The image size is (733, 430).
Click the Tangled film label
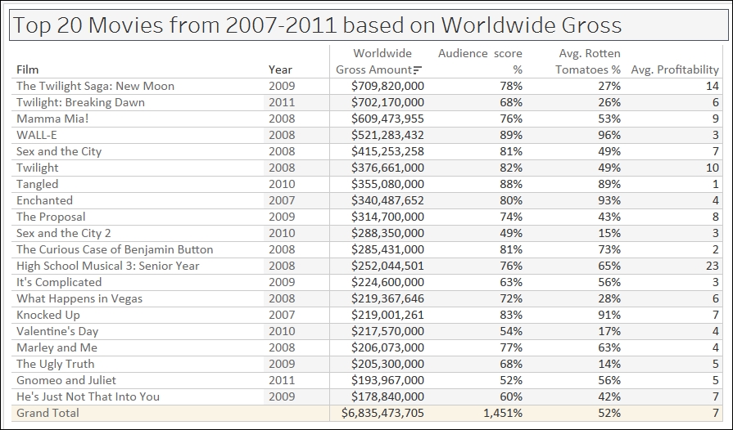pos(38,184)
